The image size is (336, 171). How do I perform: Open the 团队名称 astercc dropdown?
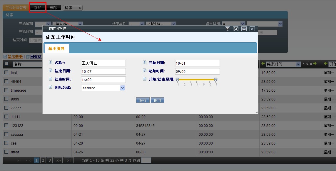[122, 88]
